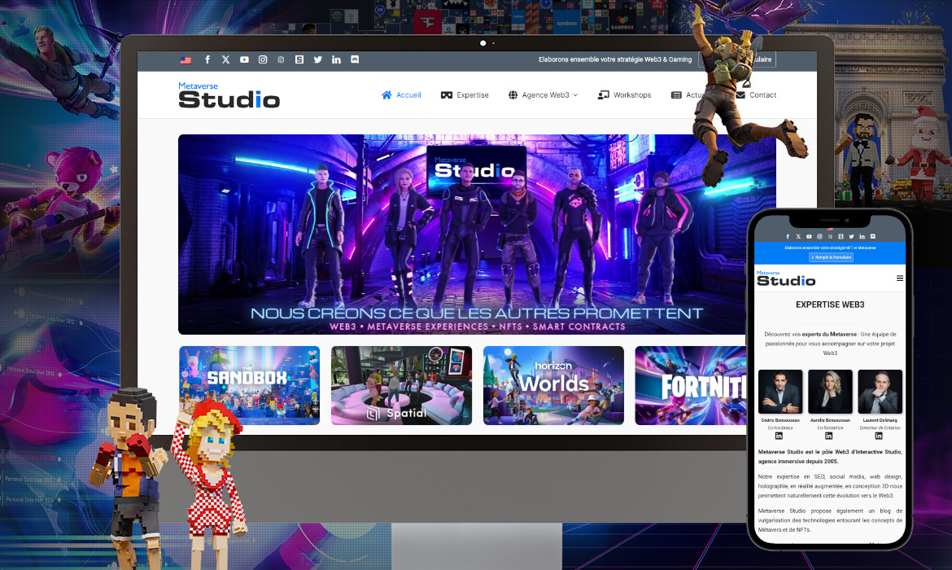Select Aurélie Bensoussan's portrait photo
The height and width of the screenshot is (570, 952).
[830, 392]
